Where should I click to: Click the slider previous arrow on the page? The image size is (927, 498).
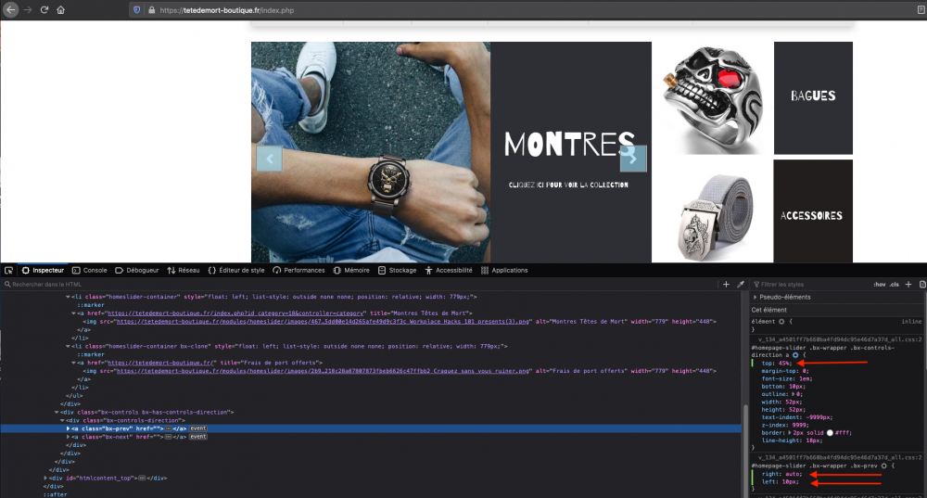[270, 159]
